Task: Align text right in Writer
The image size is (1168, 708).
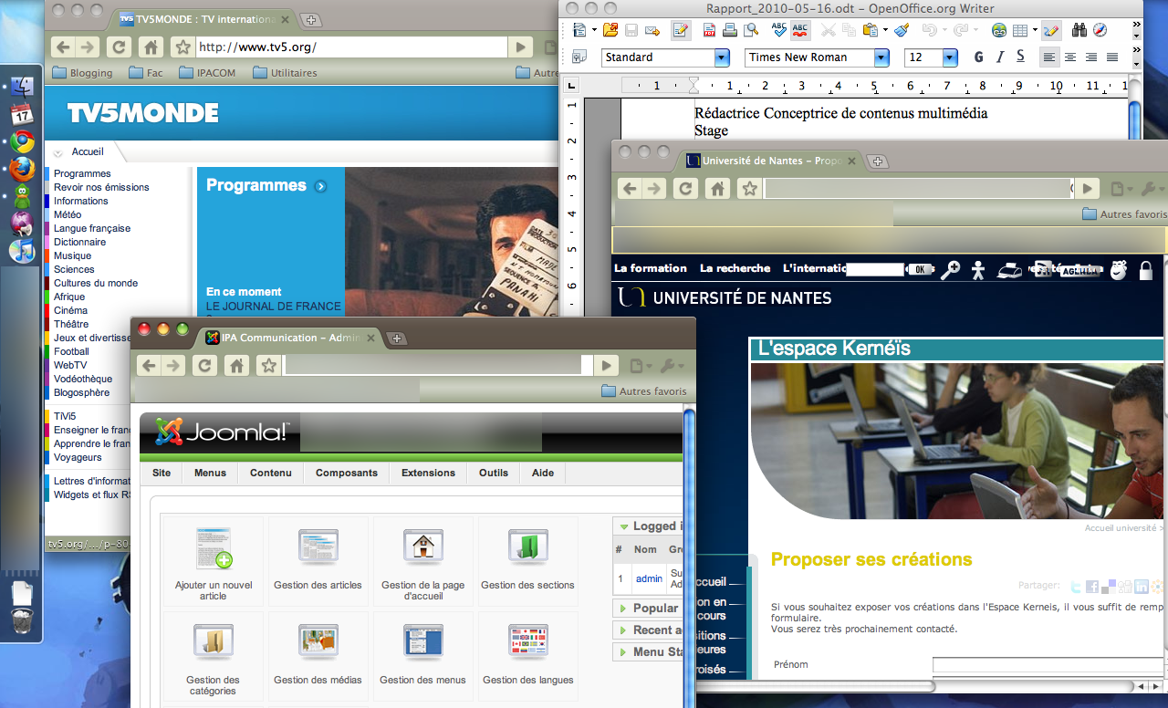Action: 1091,57
